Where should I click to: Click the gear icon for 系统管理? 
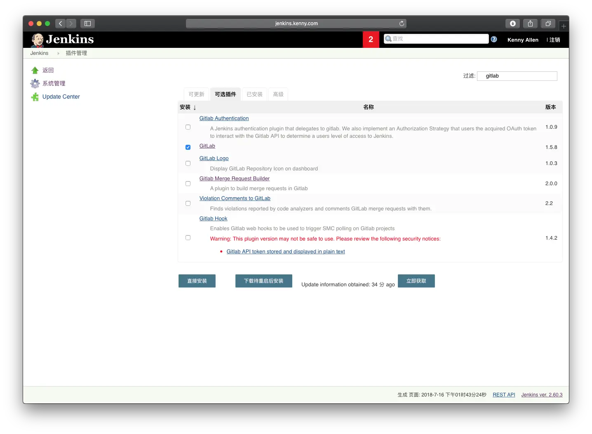(35, 84)
